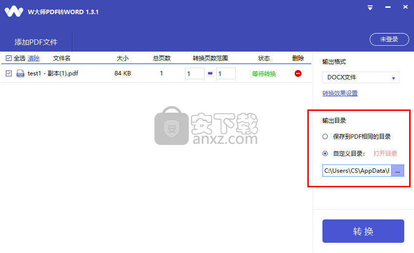Click the 清除 clear link

click(34, 58)
